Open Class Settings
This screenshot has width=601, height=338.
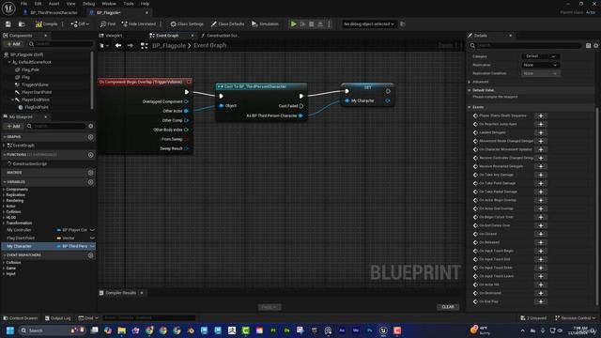pos(187,23)
